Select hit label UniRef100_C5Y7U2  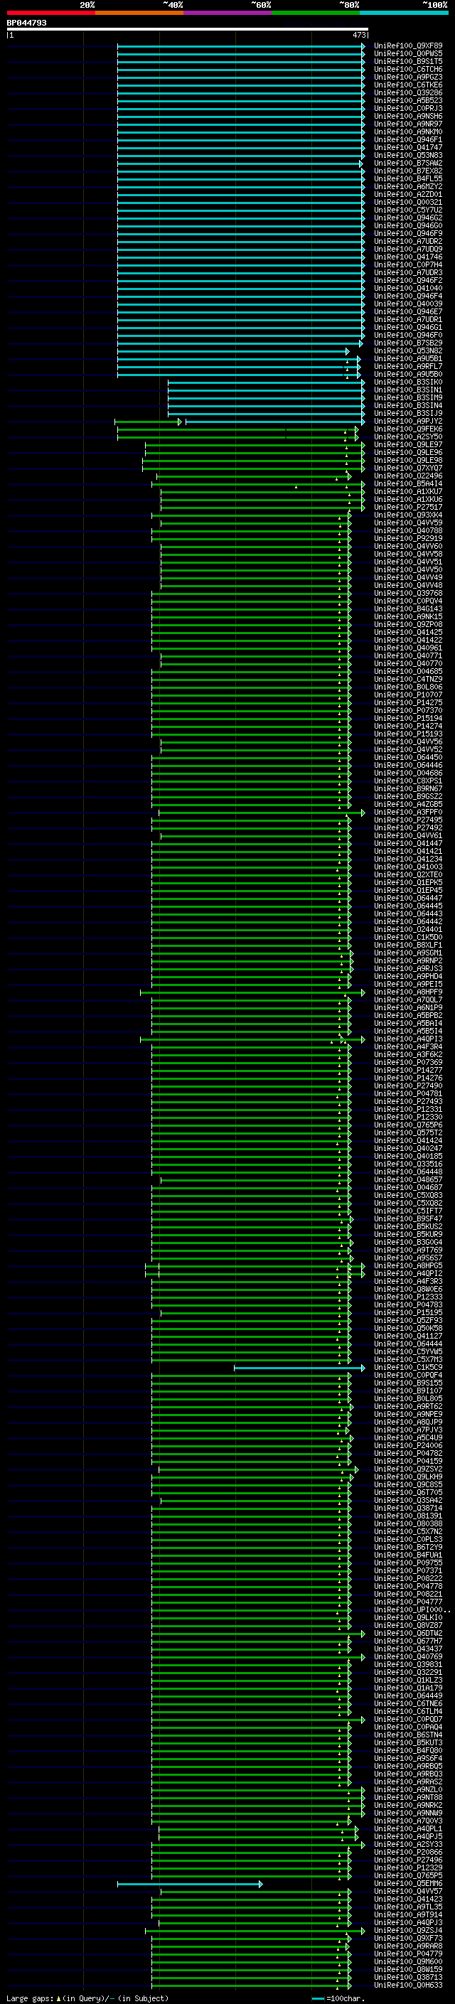click(408, 210)
